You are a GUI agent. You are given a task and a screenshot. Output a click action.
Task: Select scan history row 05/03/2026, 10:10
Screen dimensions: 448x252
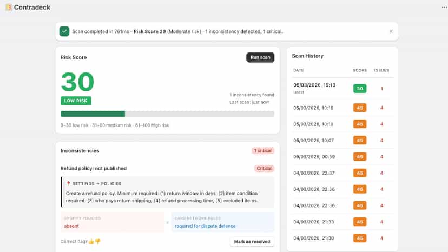click(342, 124)
